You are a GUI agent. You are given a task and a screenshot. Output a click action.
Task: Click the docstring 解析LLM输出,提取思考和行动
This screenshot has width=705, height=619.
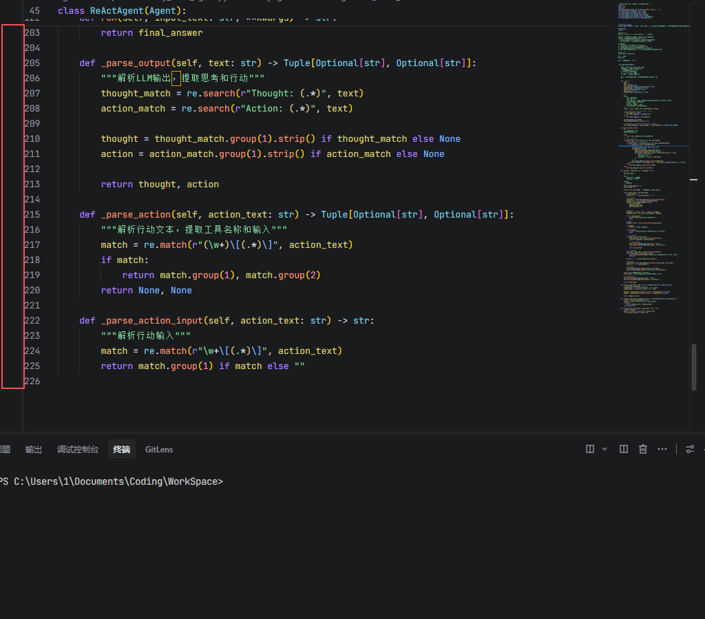(x=182, y=78)
